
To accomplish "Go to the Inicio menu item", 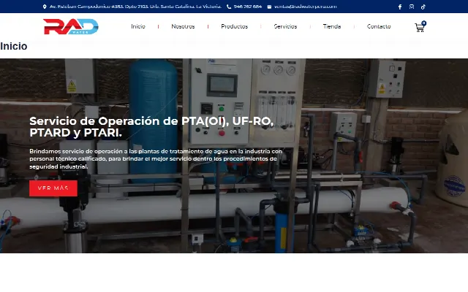I will pyautogui.click(x=138, y=26).
